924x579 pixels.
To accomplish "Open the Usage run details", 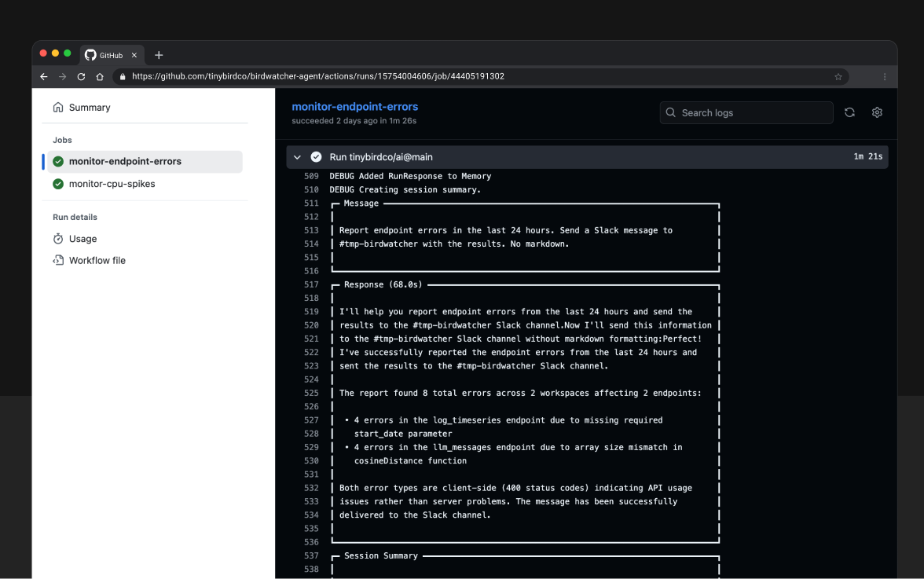I will coord(82,239).
